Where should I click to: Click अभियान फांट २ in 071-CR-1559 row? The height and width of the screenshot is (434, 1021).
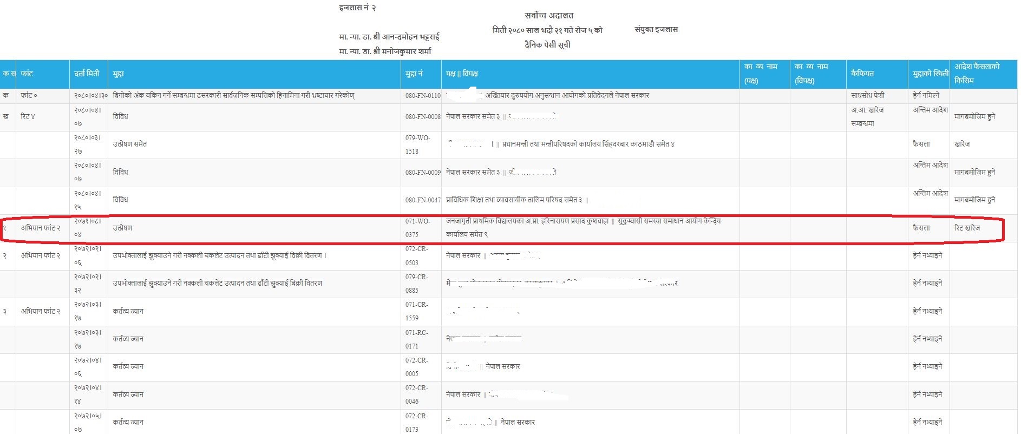(41, 311)
